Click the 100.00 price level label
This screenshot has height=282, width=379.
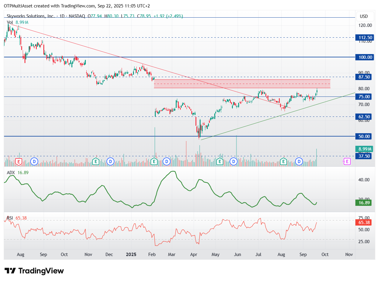(x=365, y=57)
